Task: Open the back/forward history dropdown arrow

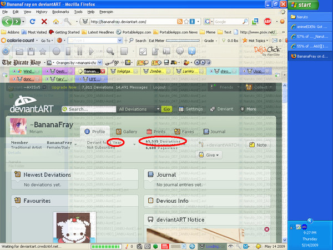Action: [x=23, y=22]
